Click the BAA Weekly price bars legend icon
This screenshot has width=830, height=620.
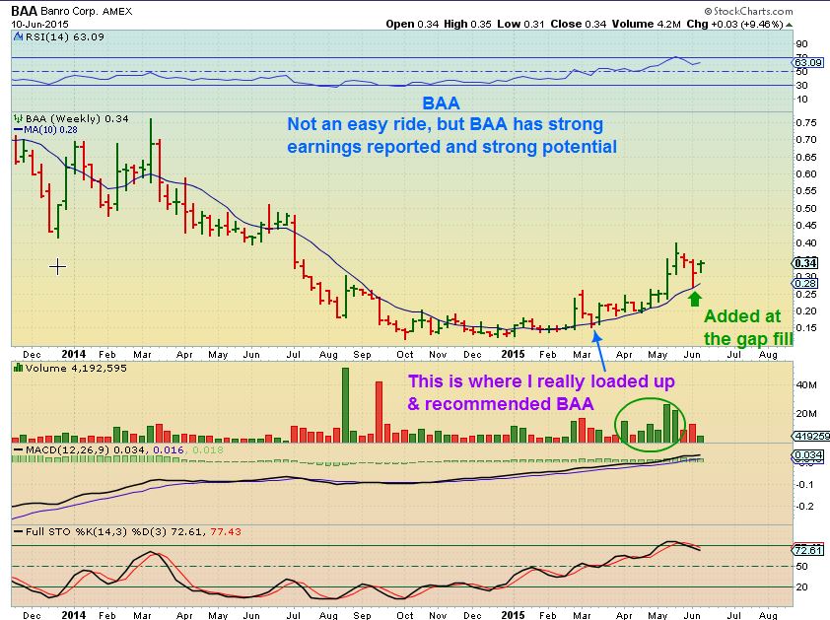click(19, 118)
